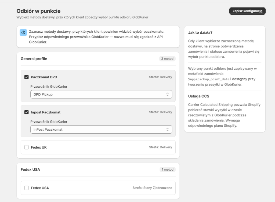
Task: Click the 1 metod badge
Action: click(x=168, y=170)
